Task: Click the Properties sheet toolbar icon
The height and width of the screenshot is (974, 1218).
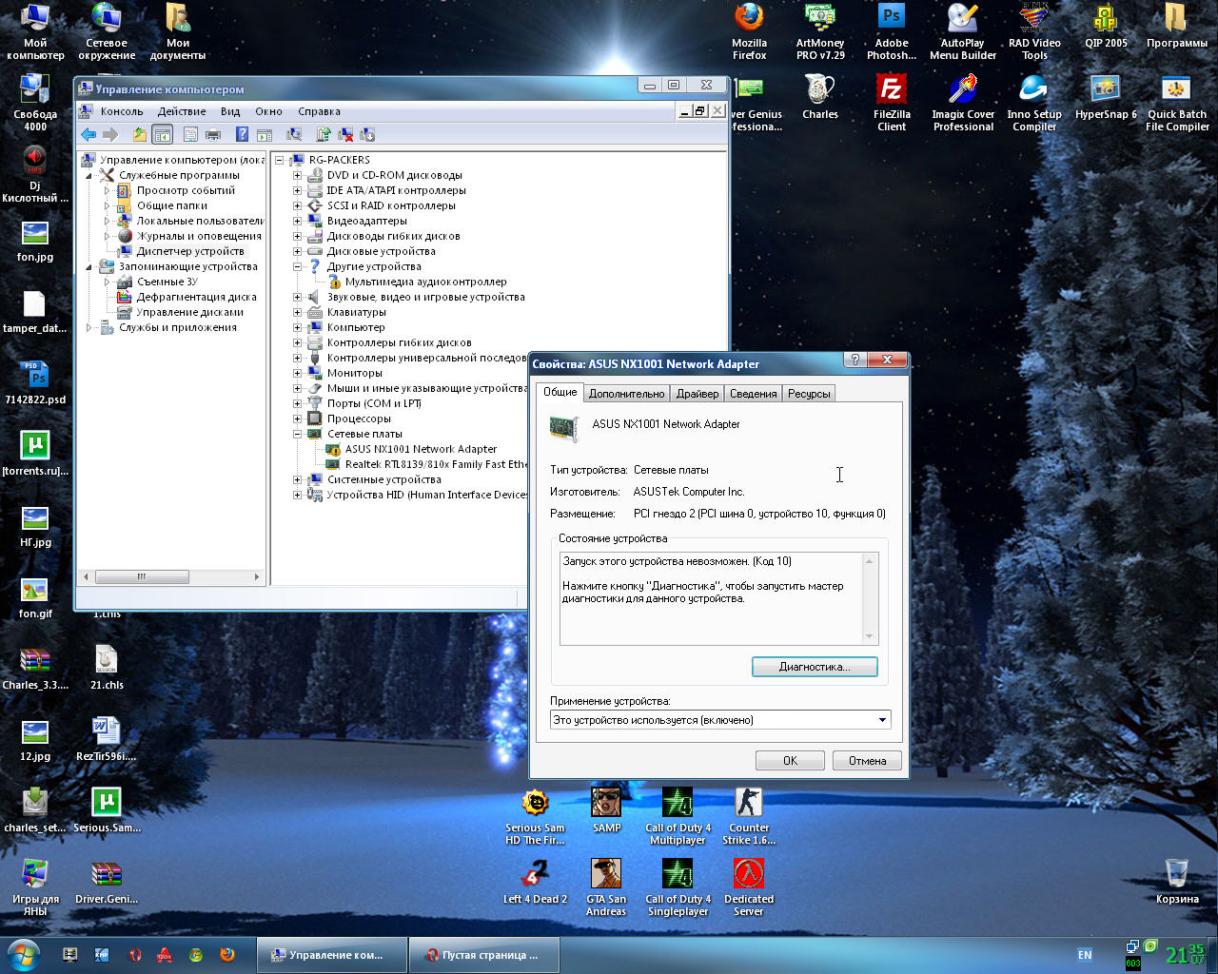Action: (x=191, y=135)
